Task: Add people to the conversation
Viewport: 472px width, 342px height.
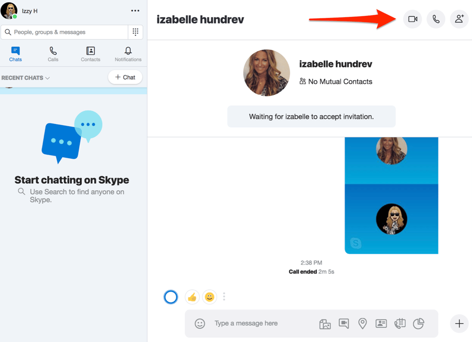Action: click(x=459, y=19)
